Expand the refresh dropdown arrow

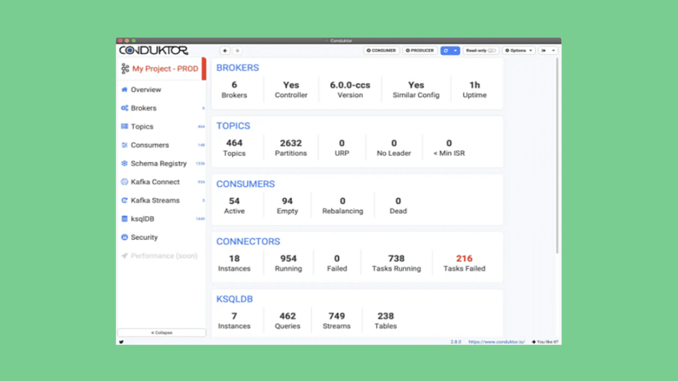(x=456, y=50)
